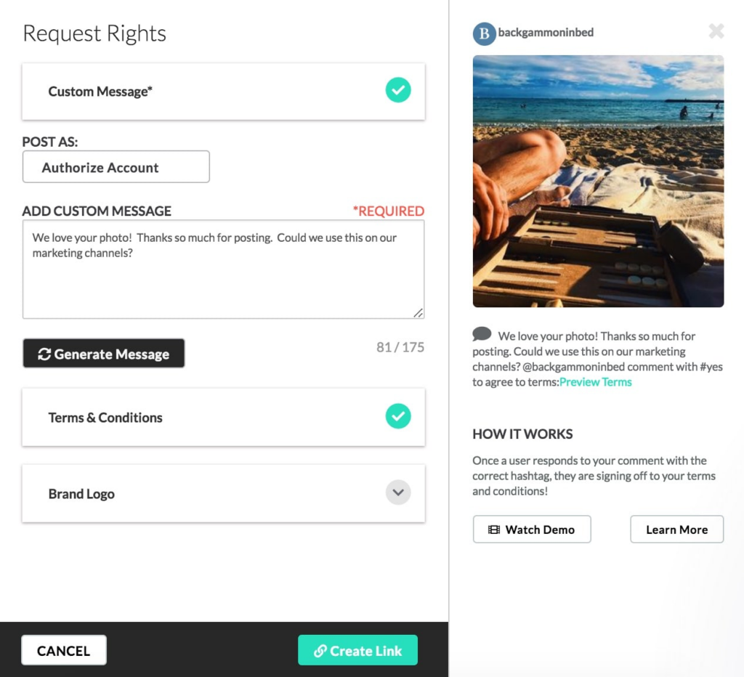Click the film icon on Watch Demo
Screen dimensions: 744x677
[x=494, y=530]
